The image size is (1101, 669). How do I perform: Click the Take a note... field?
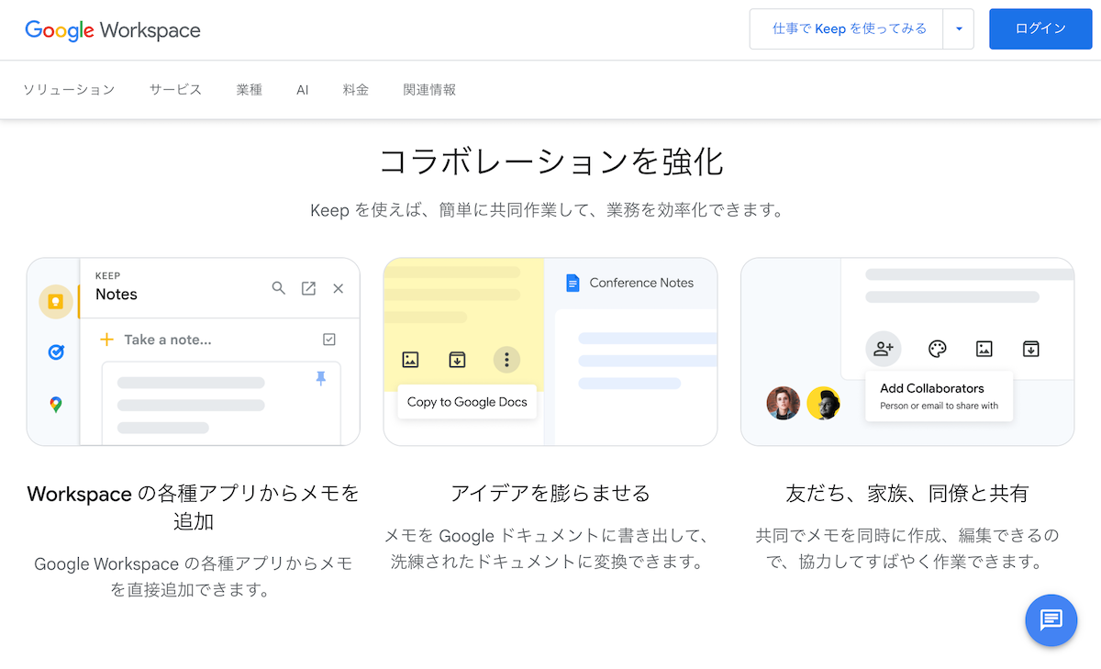168,340
